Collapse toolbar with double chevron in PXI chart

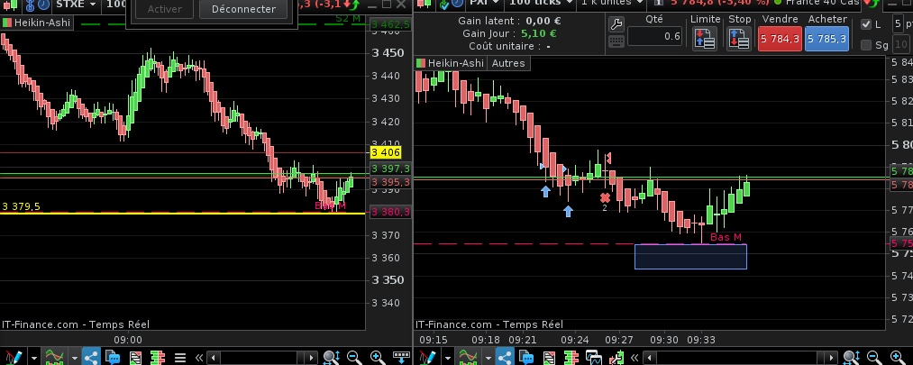(635, 358)
